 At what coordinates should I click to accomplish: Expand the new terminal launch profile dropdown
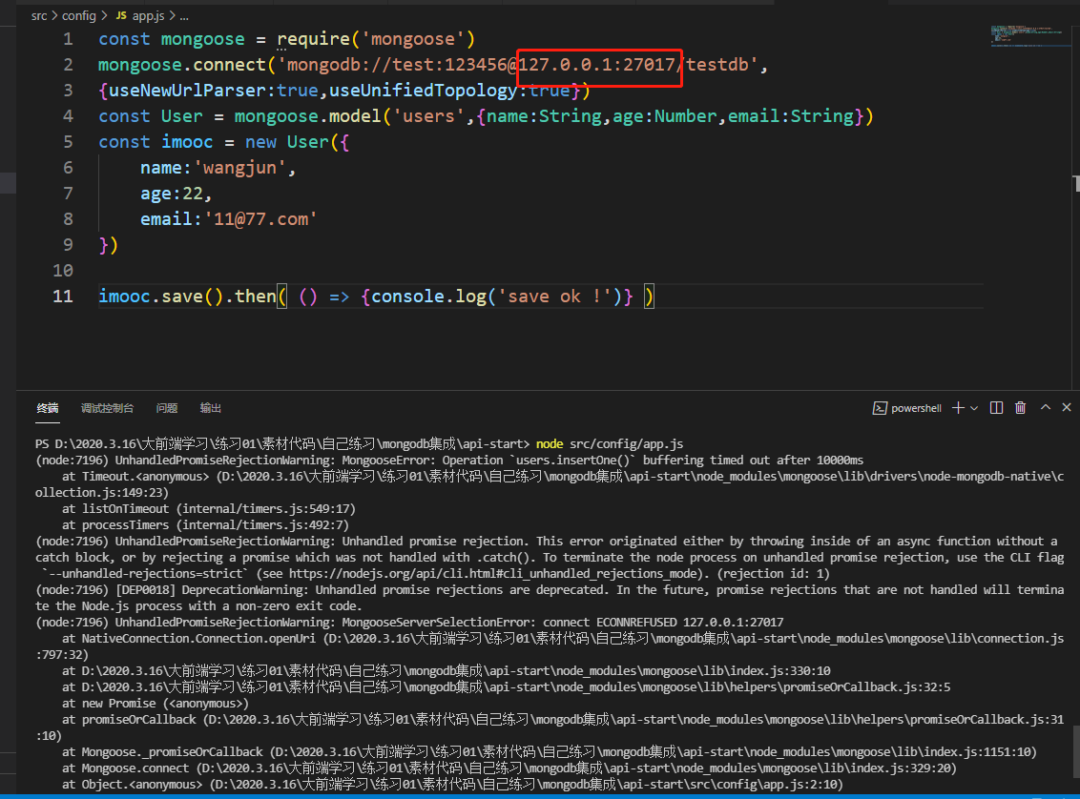(x=974, y=408)
